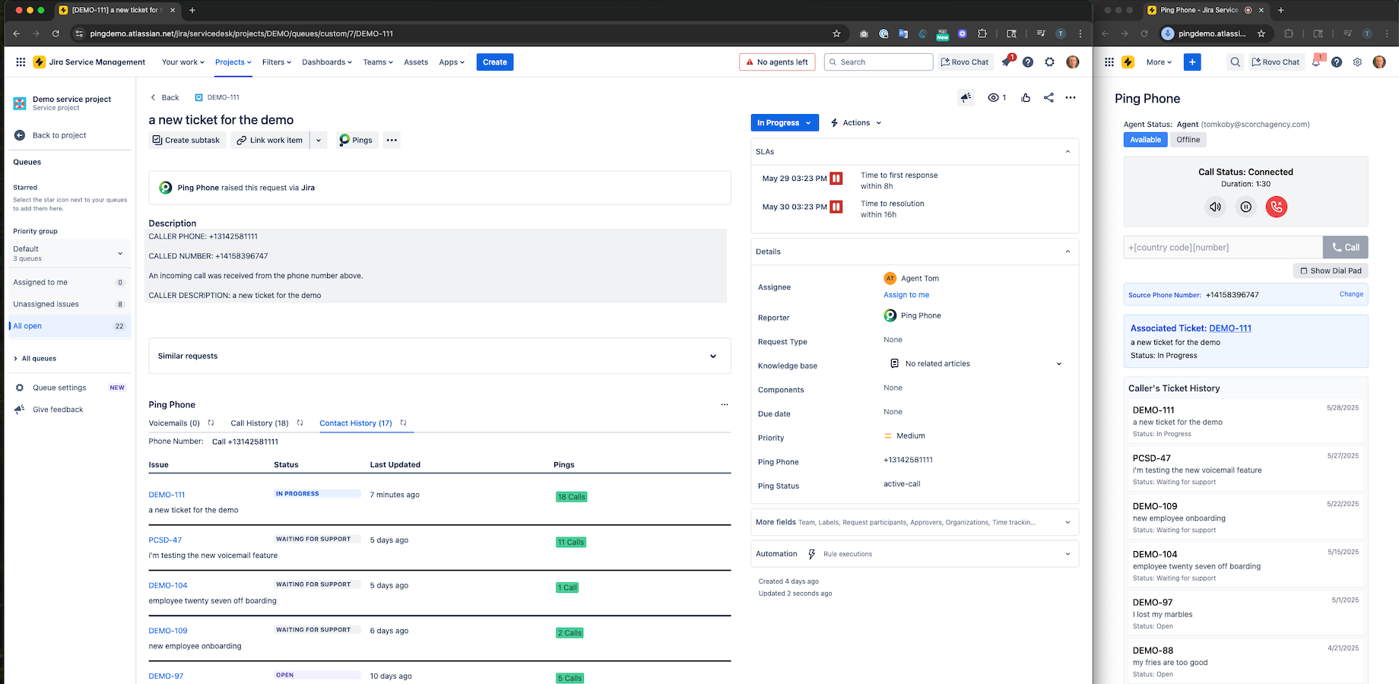Set agent status to Offline
Screen dimensions: 1399x684
coord(1188,140)
